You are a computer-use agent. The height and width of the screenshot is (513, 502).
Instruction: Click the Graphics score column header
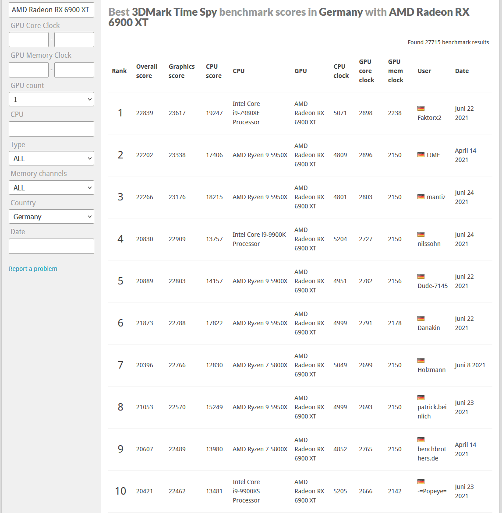181,71
